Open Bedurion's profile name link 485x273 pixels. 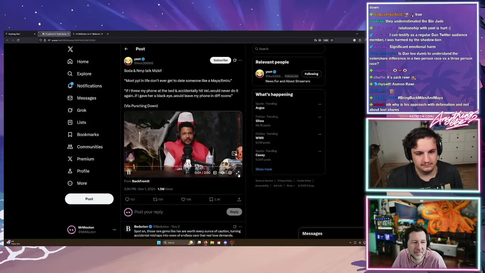[x=141, y=226]
